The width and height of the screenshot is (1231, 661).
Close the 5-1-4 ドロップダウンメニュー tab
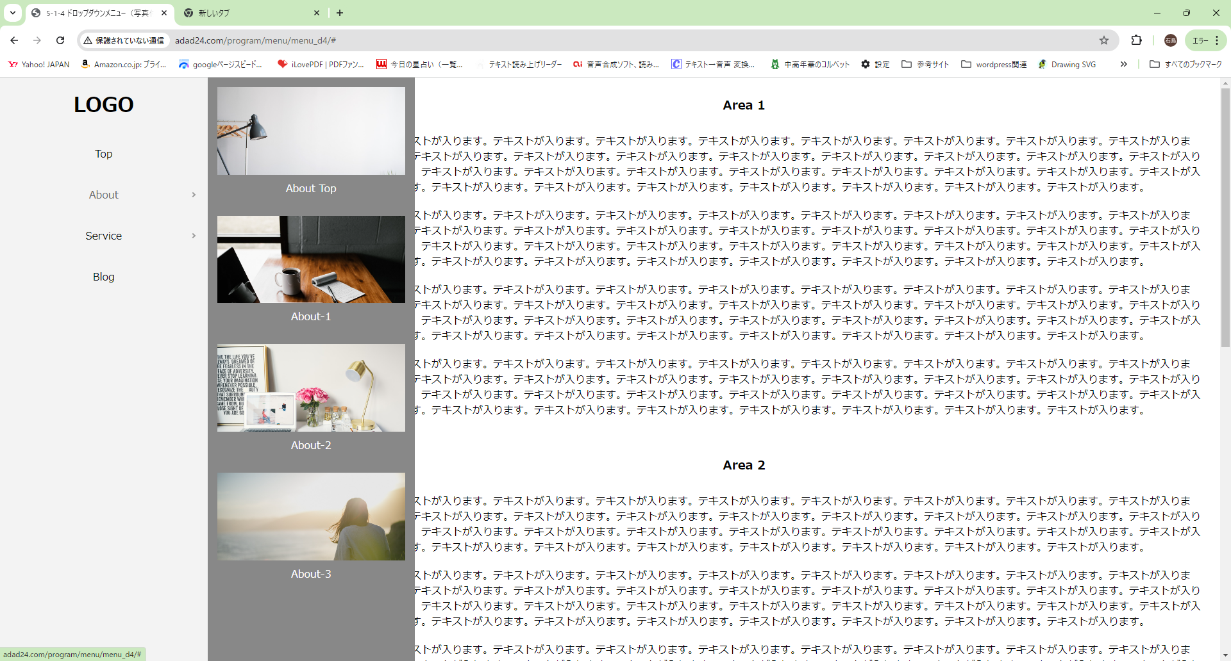(164, 13)
